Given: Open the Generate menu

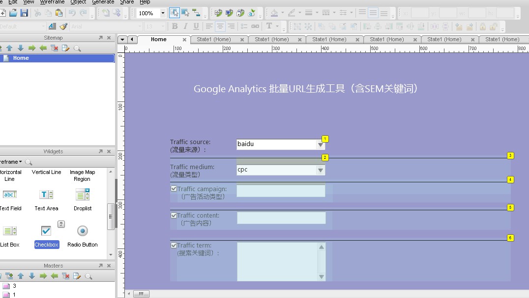Looking at the screenshot, I should pos(103,2).
